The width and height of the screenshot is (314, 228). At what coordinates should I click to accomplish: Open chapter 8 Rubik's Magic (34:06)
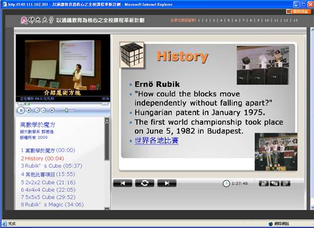(x=52, y=205)
